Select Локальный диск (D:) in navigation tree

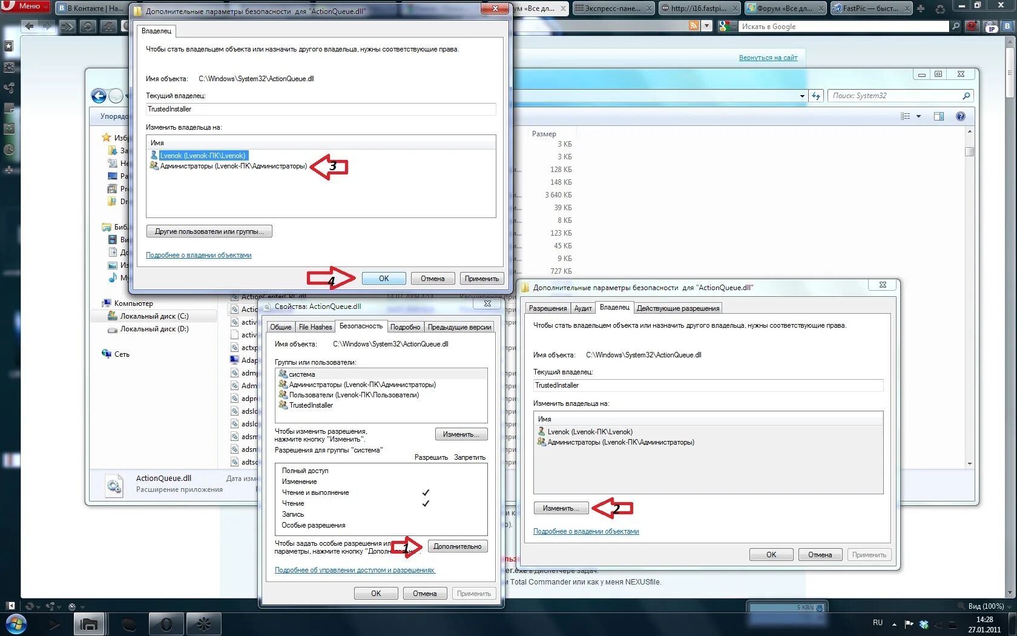[154, 329]
